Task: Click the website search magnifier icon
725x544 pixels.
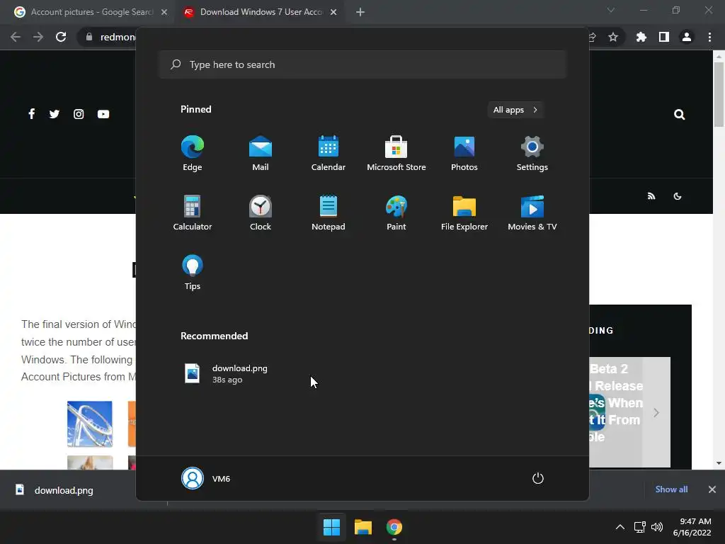Action: (679, 114)
